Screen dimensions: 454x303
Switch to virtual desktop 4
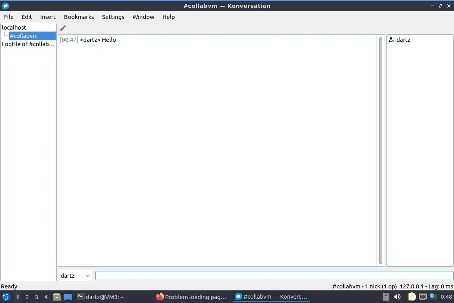click(46, 297)
